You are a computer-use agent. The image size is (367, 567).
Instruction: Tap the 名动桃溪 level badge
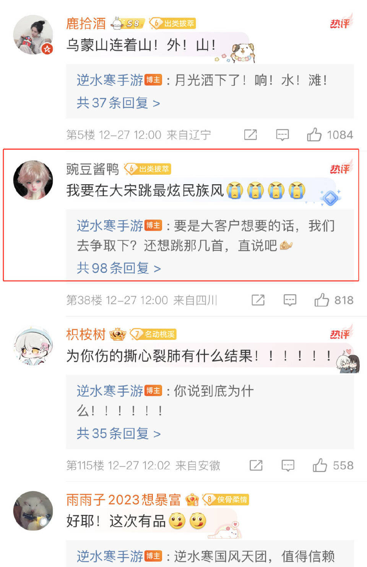point(153,334)
